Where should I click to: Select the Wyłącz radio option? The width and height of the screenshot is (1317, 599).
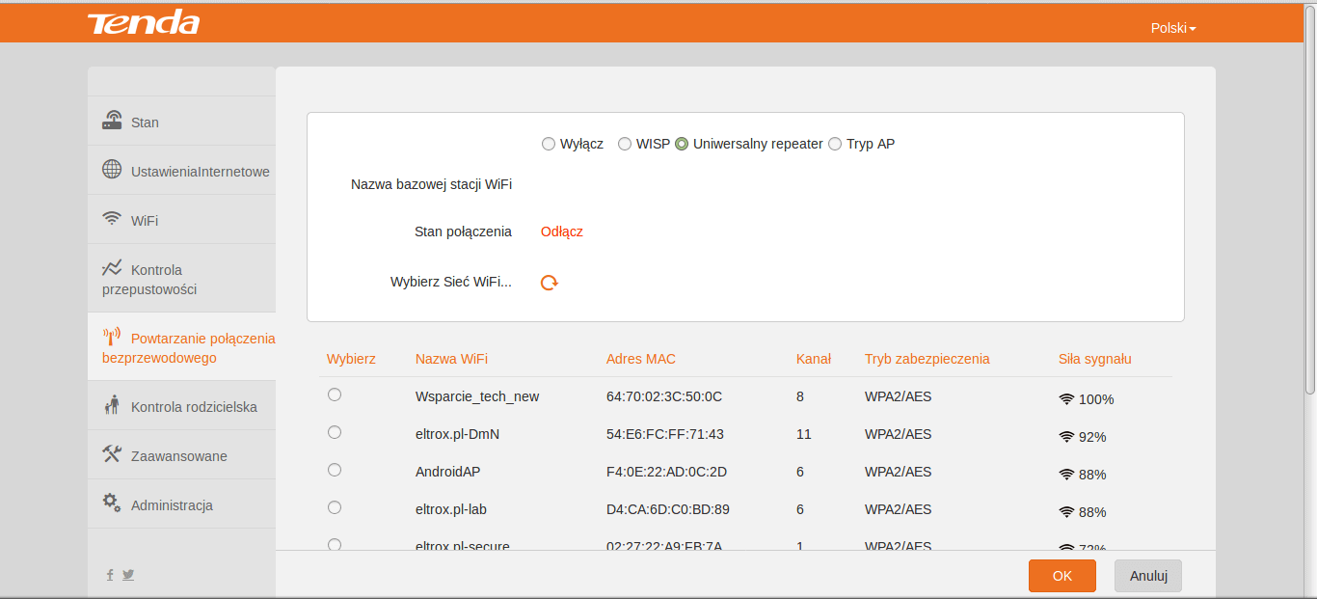click(549, 144)
